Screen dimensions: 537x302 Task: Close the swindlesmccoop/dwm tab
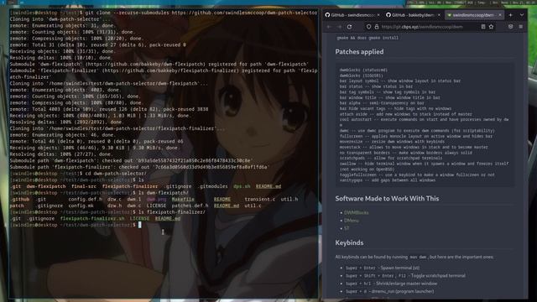500,15
